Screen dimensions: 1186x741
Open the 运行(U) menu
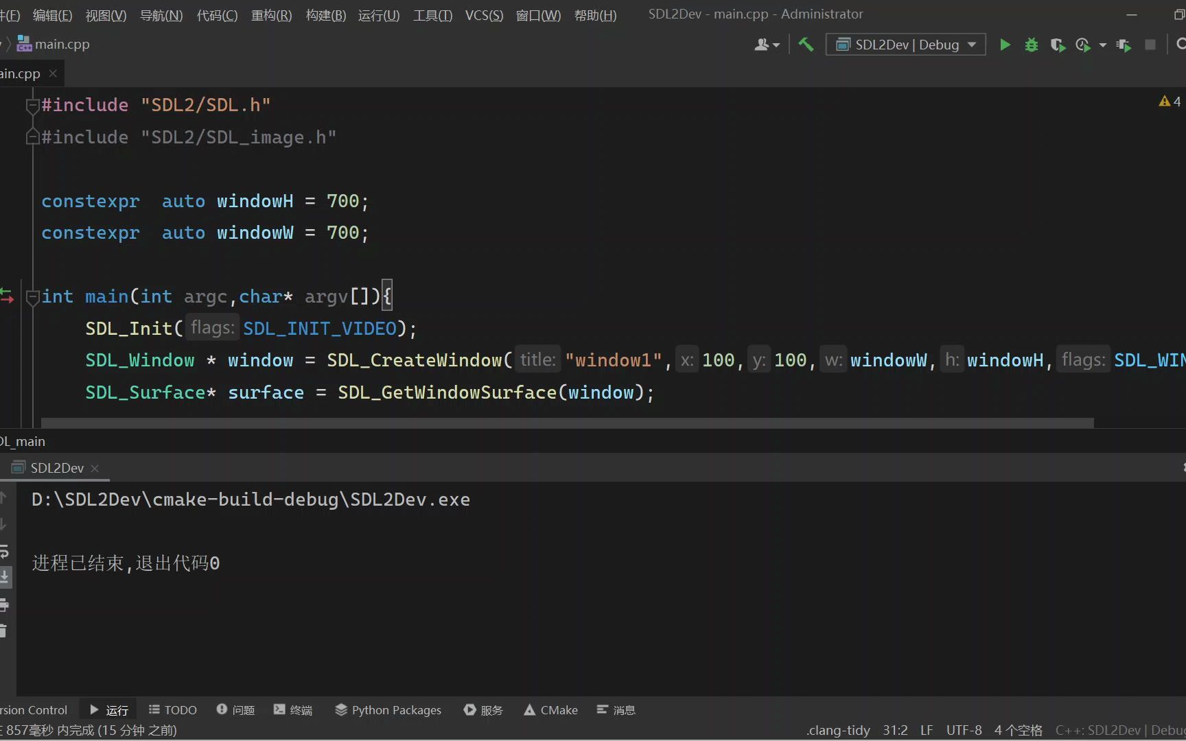tap(379, 15)
